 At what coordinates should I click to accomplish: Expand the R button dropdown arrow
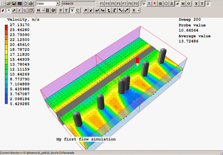point(139,10)
